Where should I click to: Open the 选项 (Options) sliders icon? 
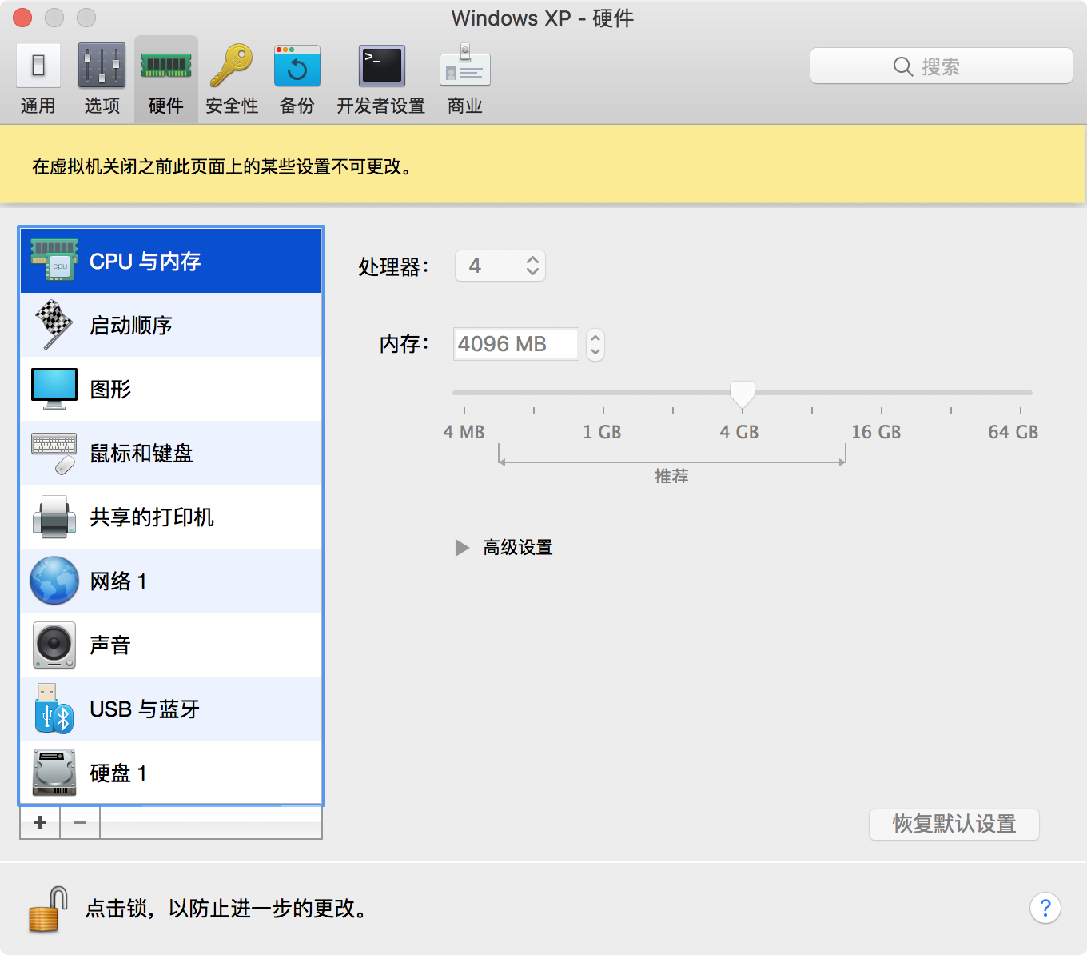pos(102,78)
